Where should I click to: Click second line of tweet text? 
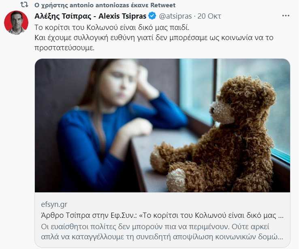(x=154, y=38)
